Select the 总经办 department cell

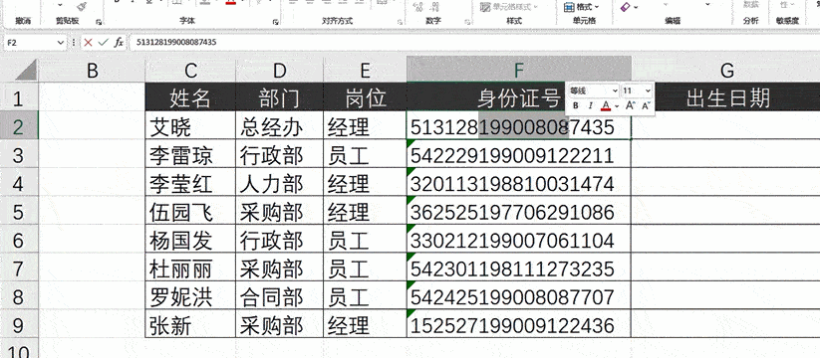(280, 125)
